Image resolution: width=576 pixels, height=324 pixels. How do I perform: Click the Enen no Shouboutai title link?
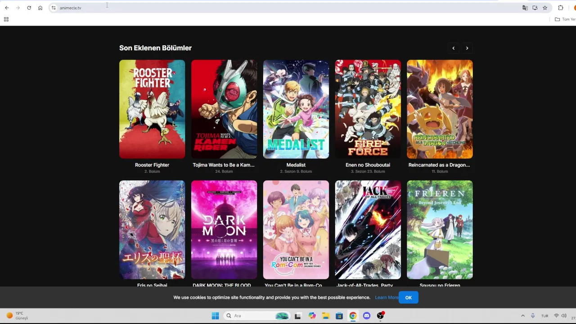368,165
